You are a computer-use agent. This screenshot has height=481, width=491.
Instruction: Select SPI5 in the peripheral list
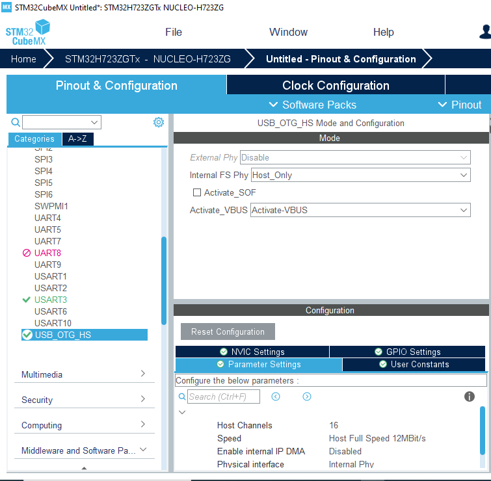pos(44,183)
